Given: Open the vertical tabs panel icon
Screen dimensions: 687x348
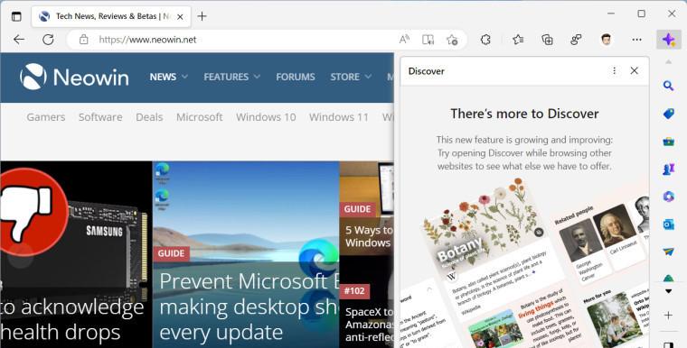Looking at the screenshot, I should (16, 16).
